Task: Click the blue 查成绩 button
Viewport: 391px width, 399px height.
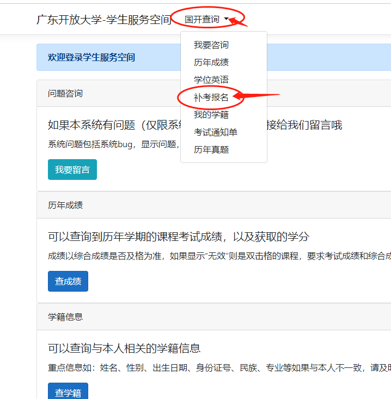Action: point(68,281)
